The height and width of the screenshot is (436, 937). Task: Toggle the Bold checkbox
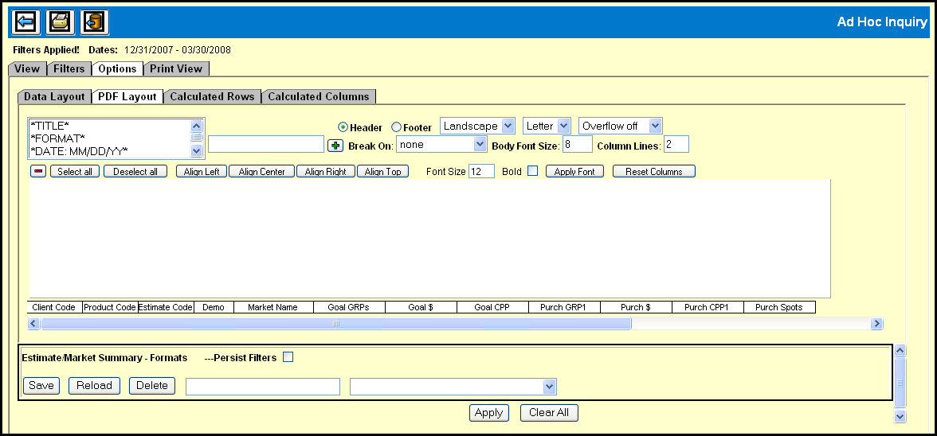(x=532, y=171)
